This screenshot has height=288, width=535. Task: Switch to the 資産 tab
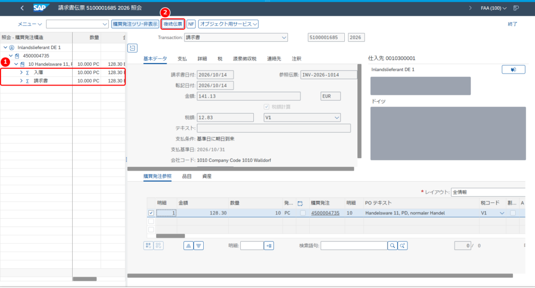tap(207, 176)
